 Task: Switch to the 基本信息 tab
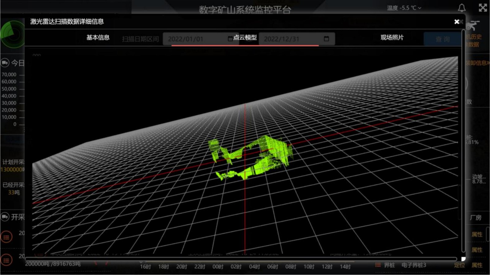coord(98,38)
